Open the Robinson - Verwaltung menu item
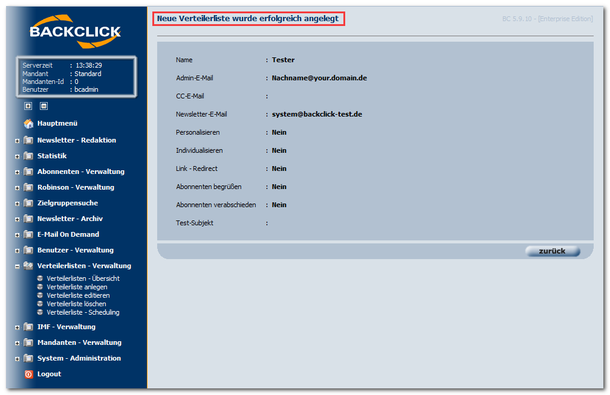Image resolution: width=610 pixels, height=395 pixels. [76, 187]
